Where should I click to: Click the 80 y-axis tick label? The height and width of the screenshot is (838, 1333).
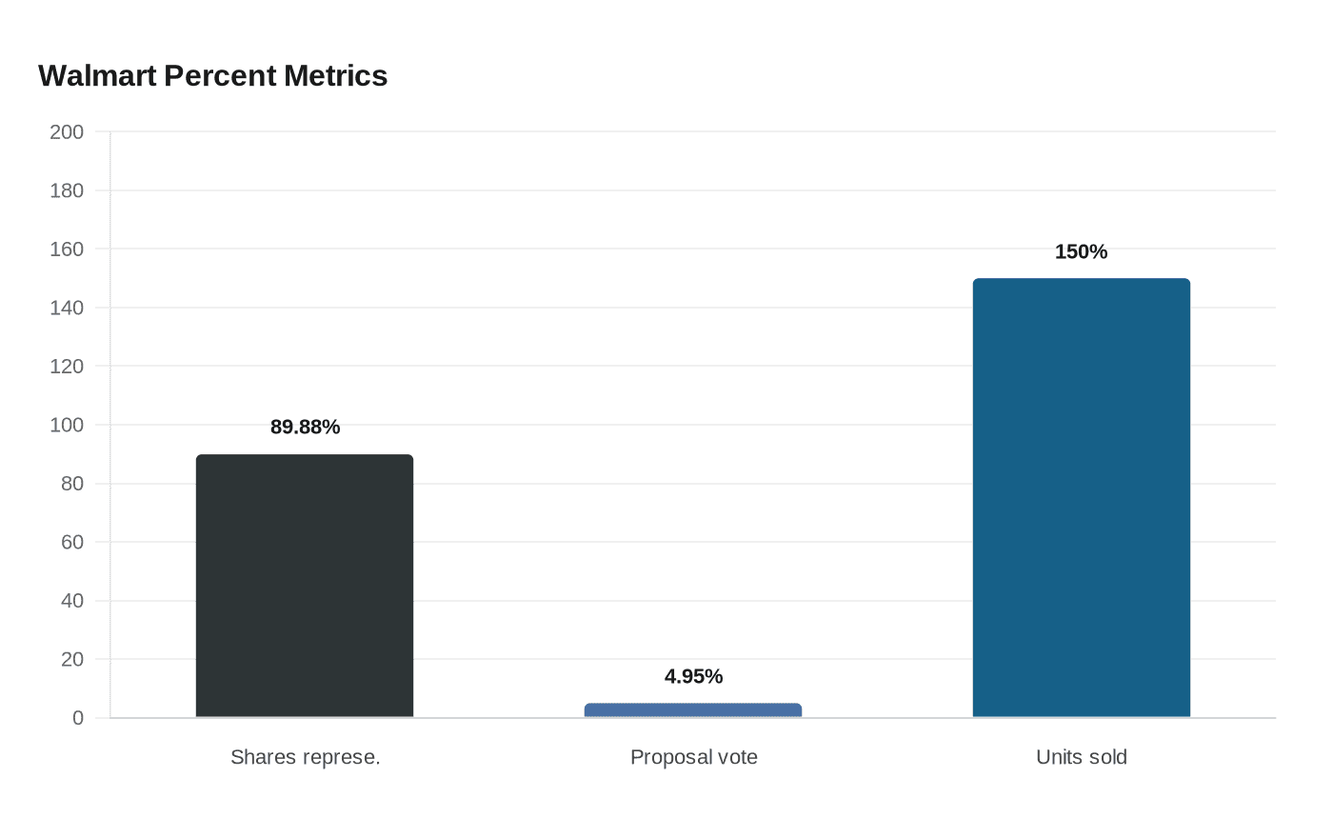(72, 483)
